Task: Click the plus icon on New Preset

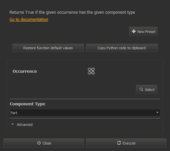Action: click(x=134, y=31)
